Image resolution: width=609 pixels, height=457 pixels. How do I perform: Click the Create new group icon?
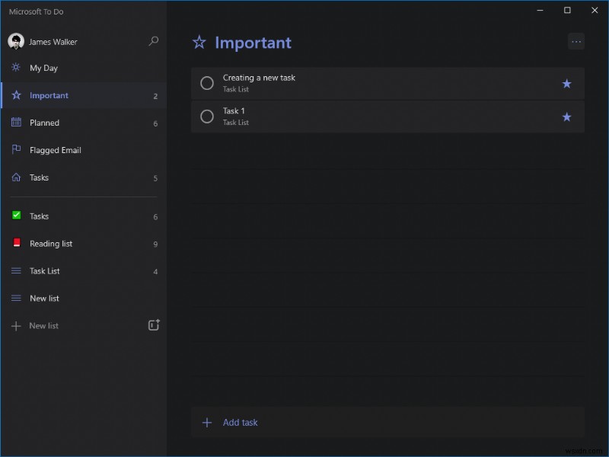click(153, 324)
